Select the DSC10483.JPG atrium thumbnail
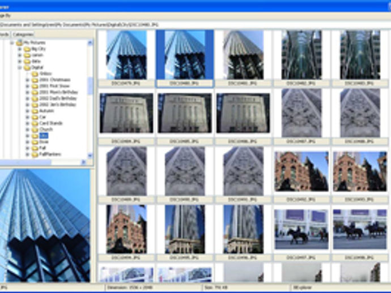Viewport: 391px width, 293px height. [360, 55]
